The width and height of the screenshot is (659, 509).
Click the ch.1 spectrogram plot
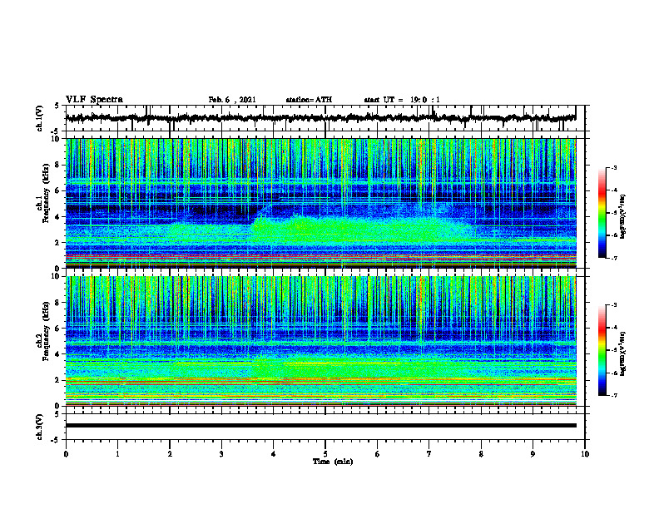point(320,203)
